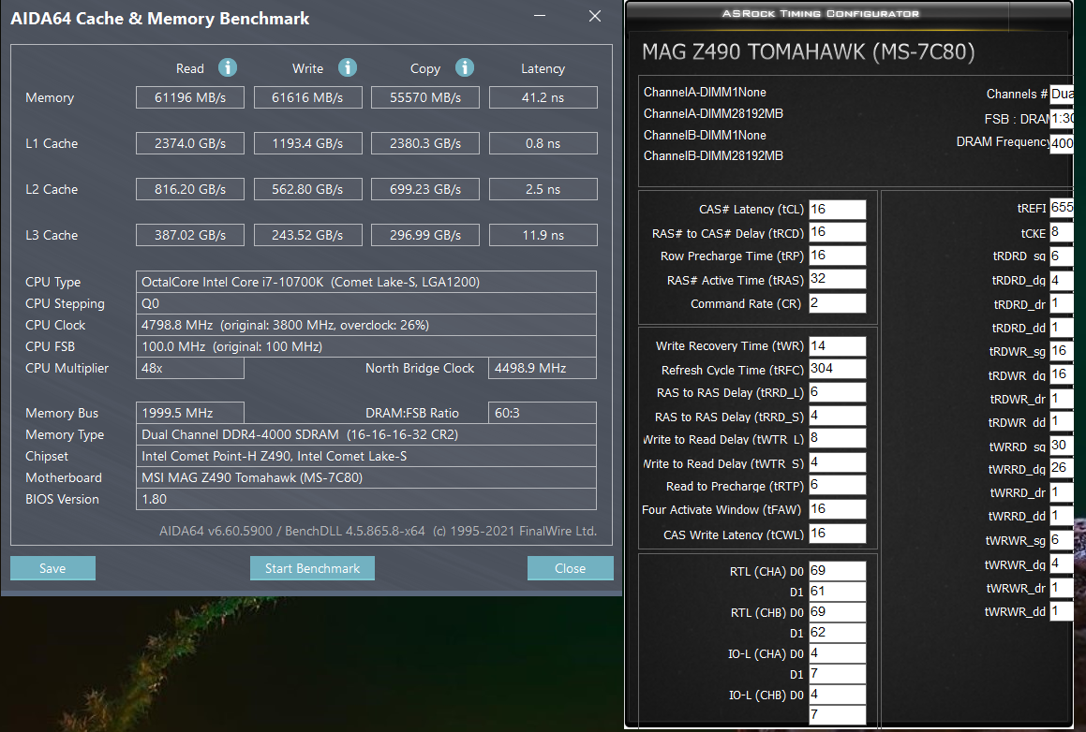
Task: Click RTL (CHB) D0 field
Action: (838, 612)
